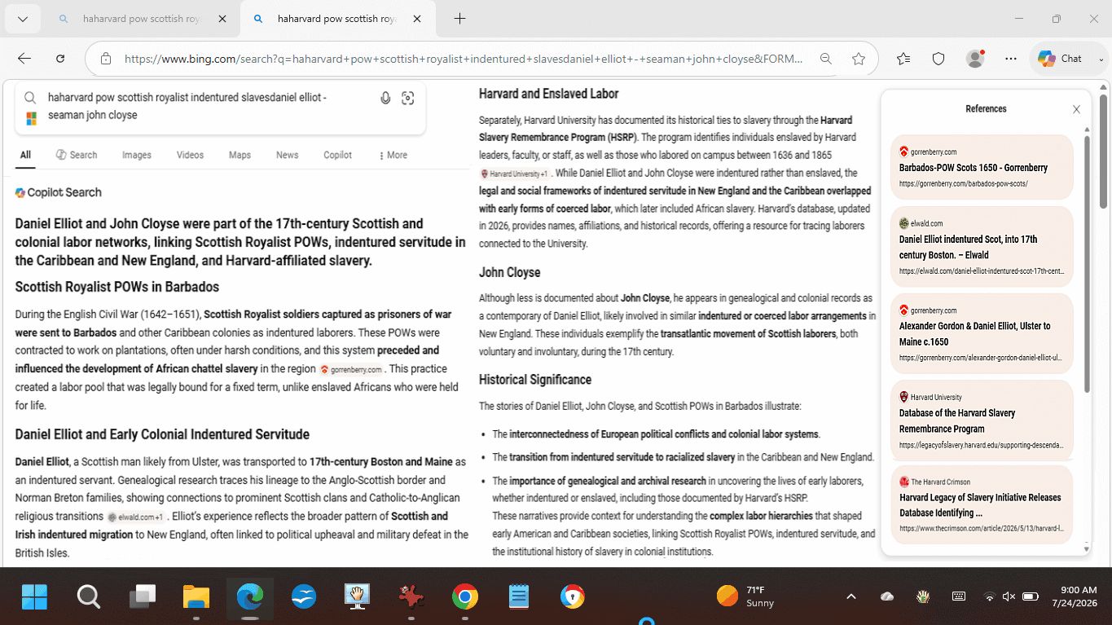Screen dimensions: 1112x625
Task: Open Windows taskbar search
Action: click(x=88, y=597)
